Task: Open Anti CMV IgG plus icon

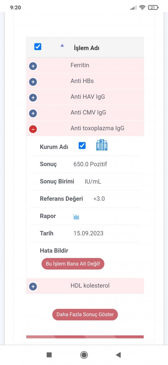Action: click(x=33, y=113)
